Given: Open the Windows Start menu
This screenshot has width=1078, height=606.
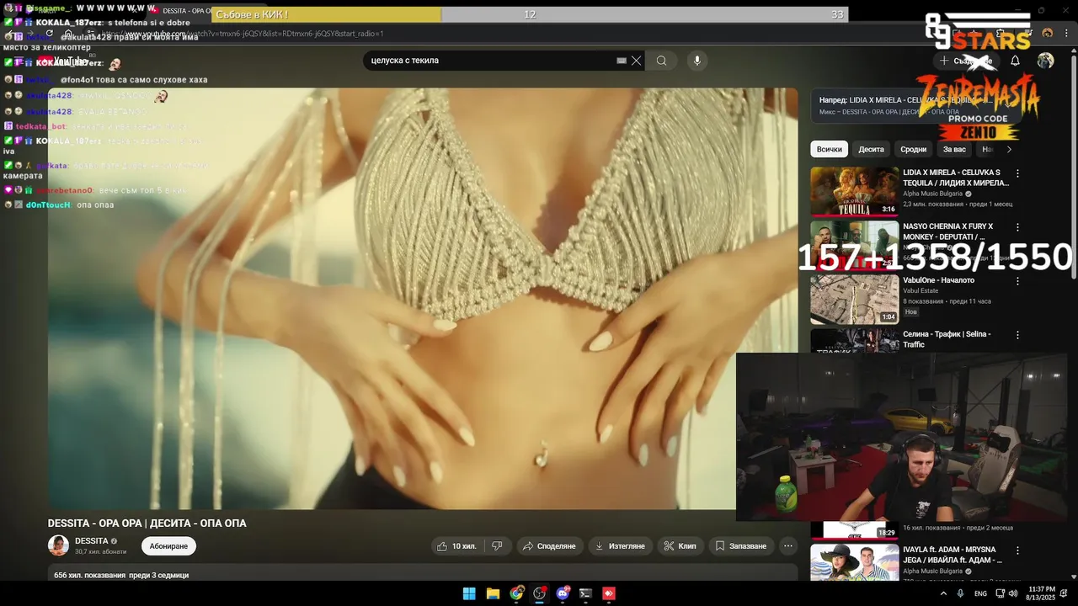Looking at the screenshot, I should 469,593.
